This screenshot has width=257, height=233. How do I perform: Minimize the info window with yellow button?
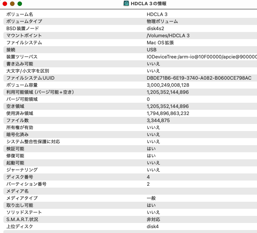tap(12, 4)
